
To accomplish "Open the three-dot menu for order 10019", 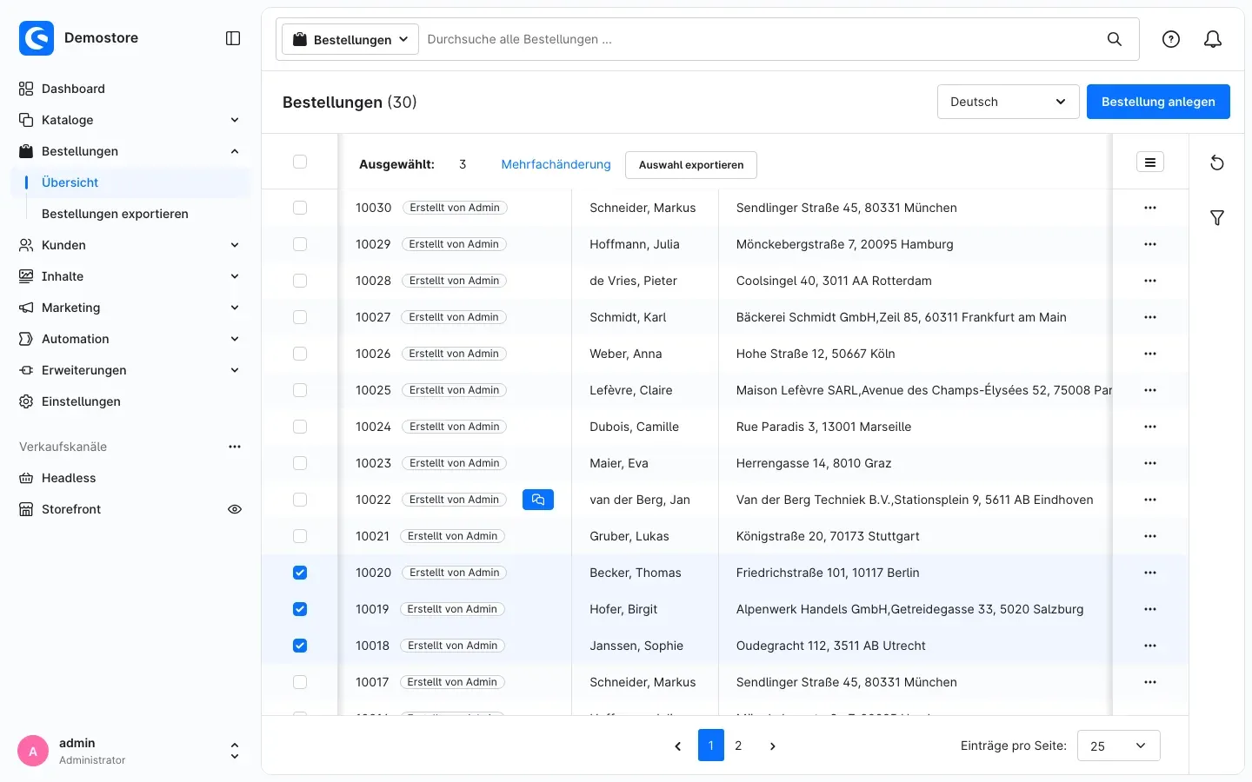I will pyautogui.click(x=1150, y=609).
